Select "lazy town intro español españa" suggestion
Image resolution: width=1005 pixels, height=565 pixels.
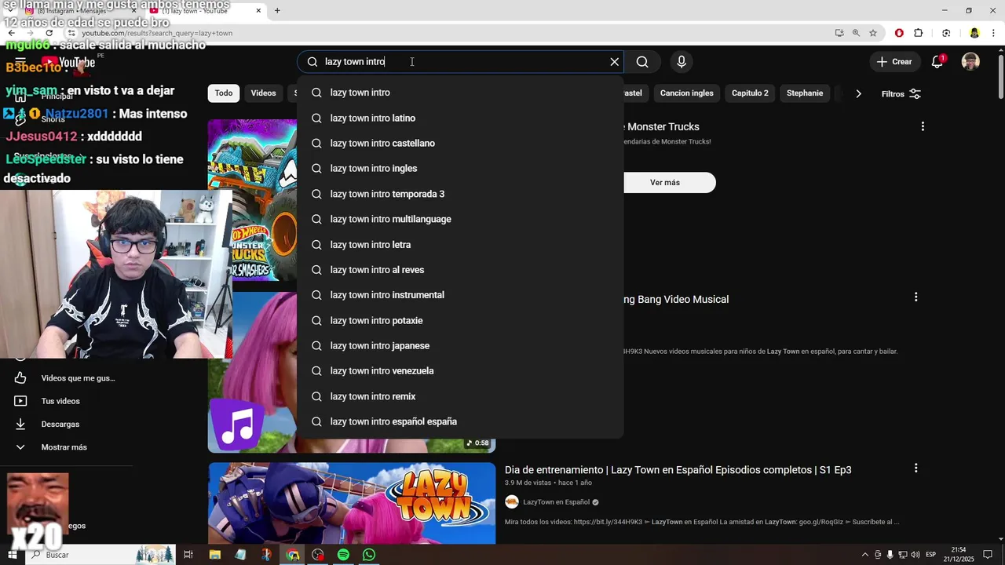(x=460, y=421)
